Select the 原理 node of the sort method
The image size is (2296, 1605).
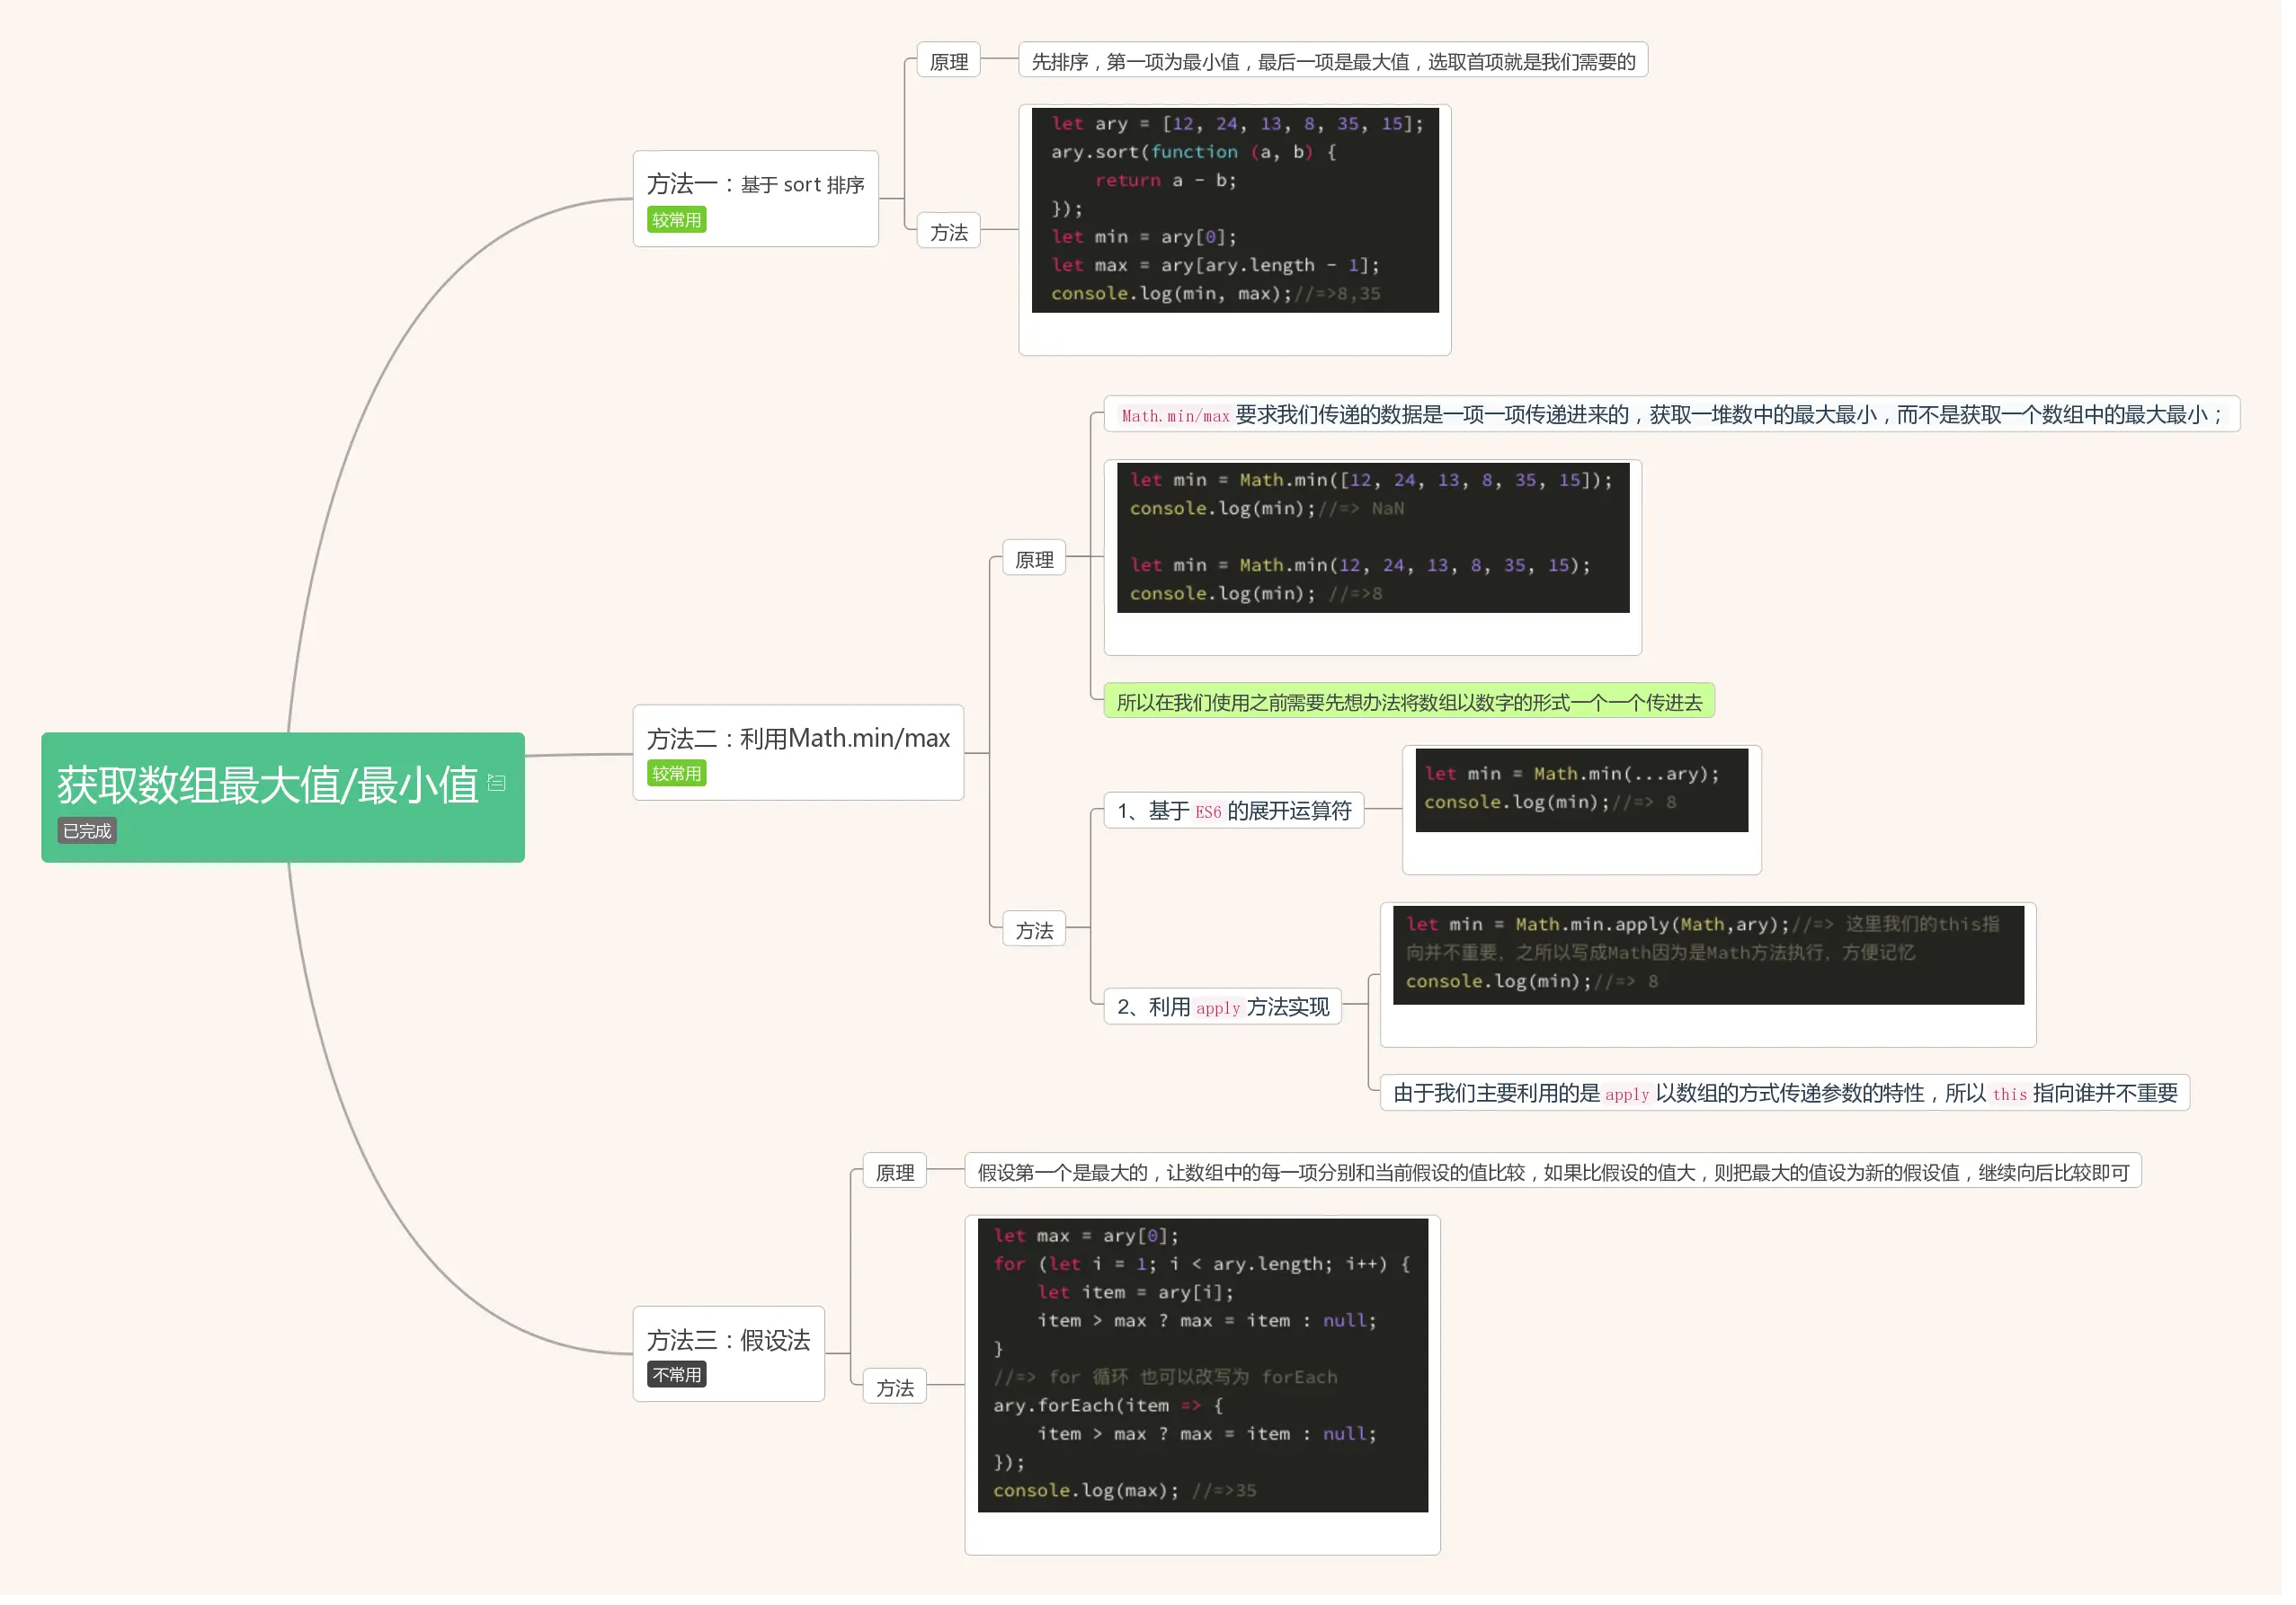(948, 62)
